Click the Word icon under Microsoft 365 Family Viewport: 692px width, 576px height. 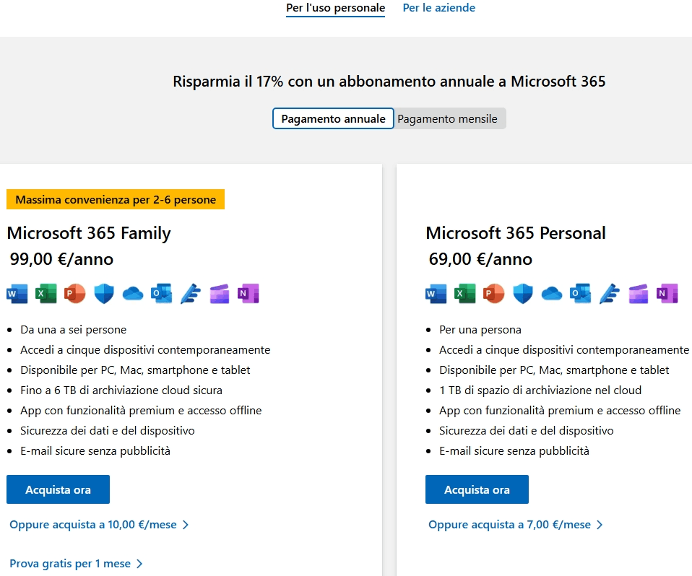click(17, 294)
